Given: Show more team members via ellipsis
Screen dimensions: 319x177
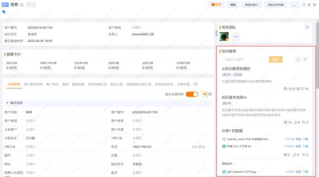Looking at the screenshot, I should [x=236, y=37].
